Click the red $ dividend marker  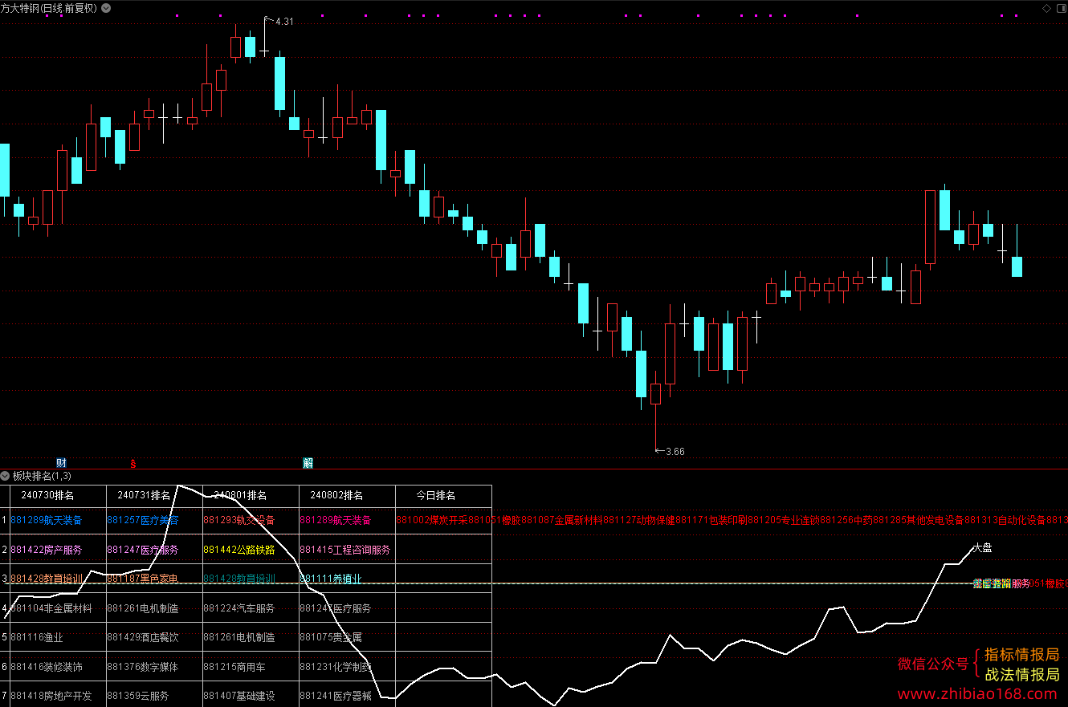pos(133,464)
